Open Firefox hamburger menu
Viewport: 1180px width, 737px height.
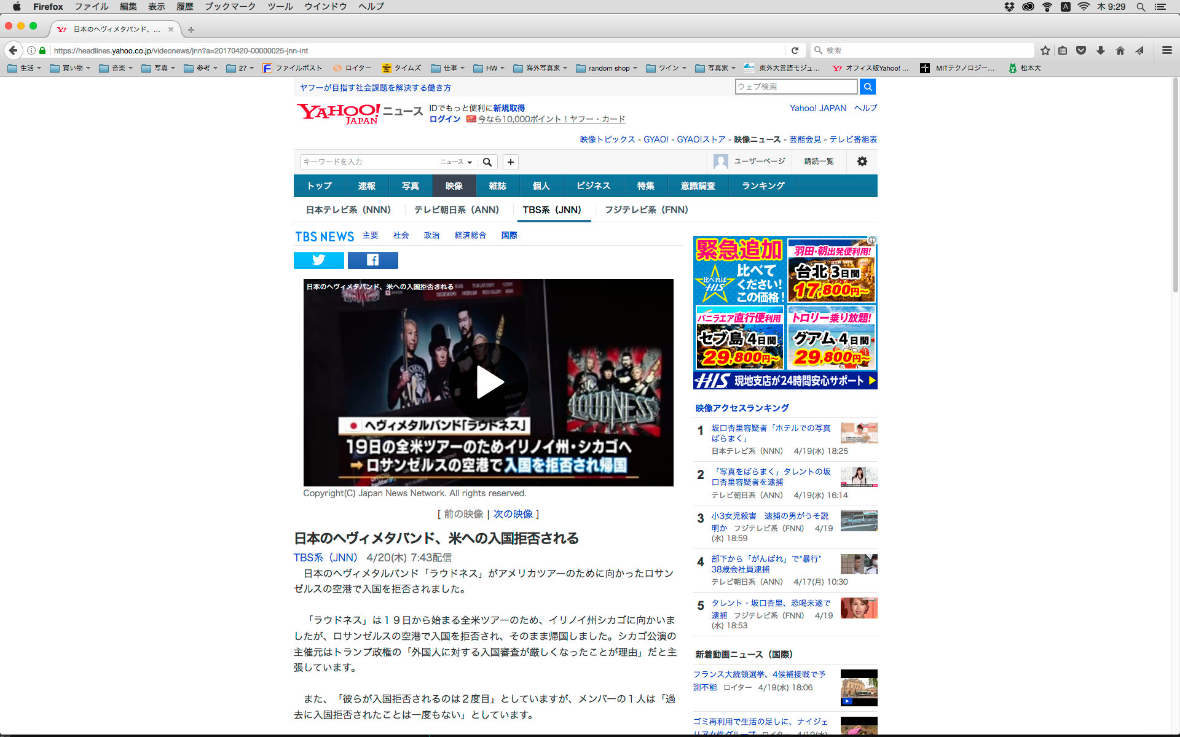(1166, 50)
